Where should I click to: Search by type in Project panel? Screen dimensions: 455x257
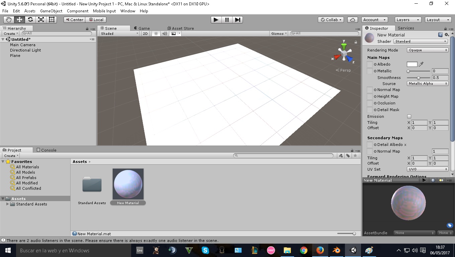coord(341,156)
